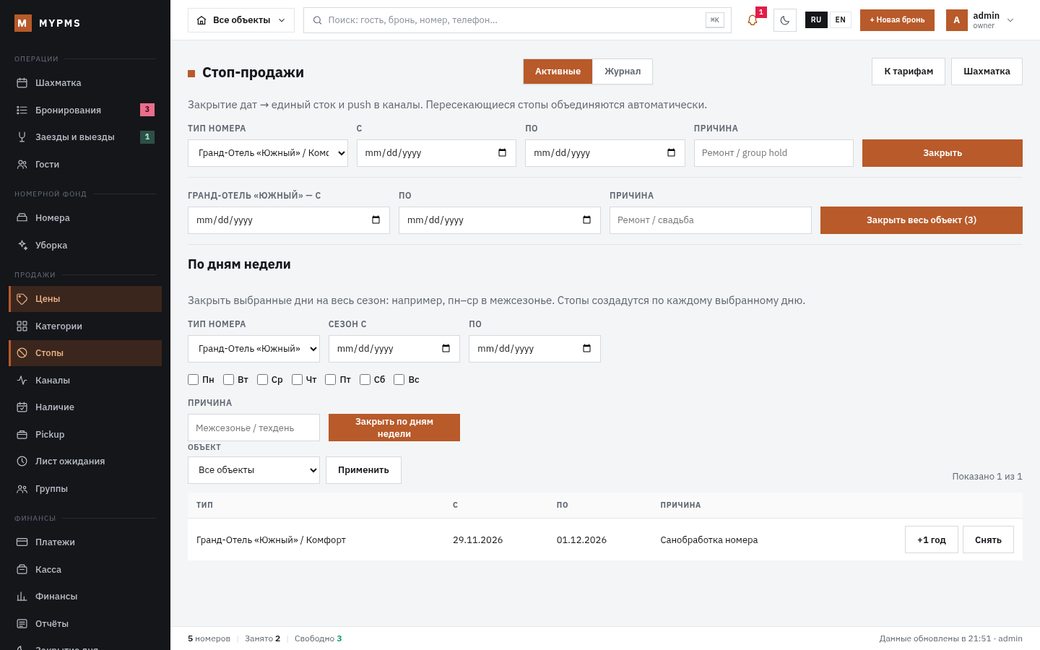Screen dimensions: 1040x650
Task: Expand room type dropdown in По дням недели
Action: [253, 349]
